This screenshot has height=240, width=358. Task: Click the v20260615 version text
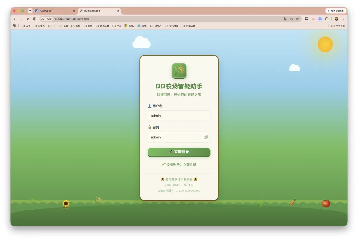click(172, 185)
